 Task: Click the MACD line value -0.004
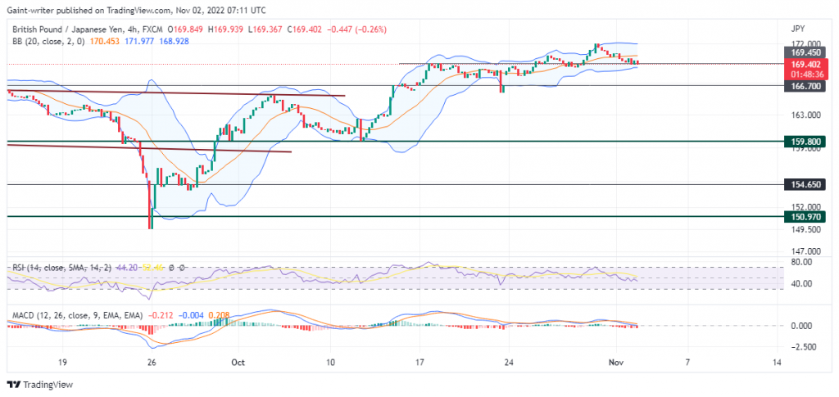191,315
